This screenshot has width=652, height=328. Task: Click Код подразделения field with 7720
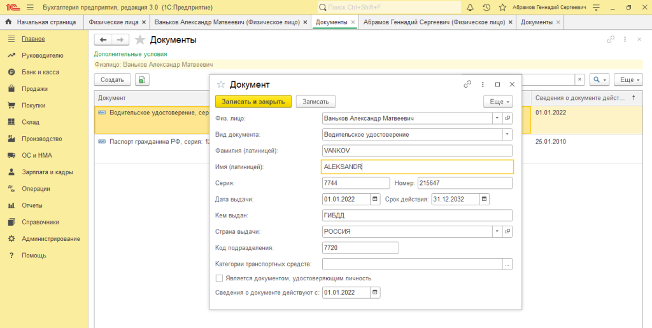(360, 248)
